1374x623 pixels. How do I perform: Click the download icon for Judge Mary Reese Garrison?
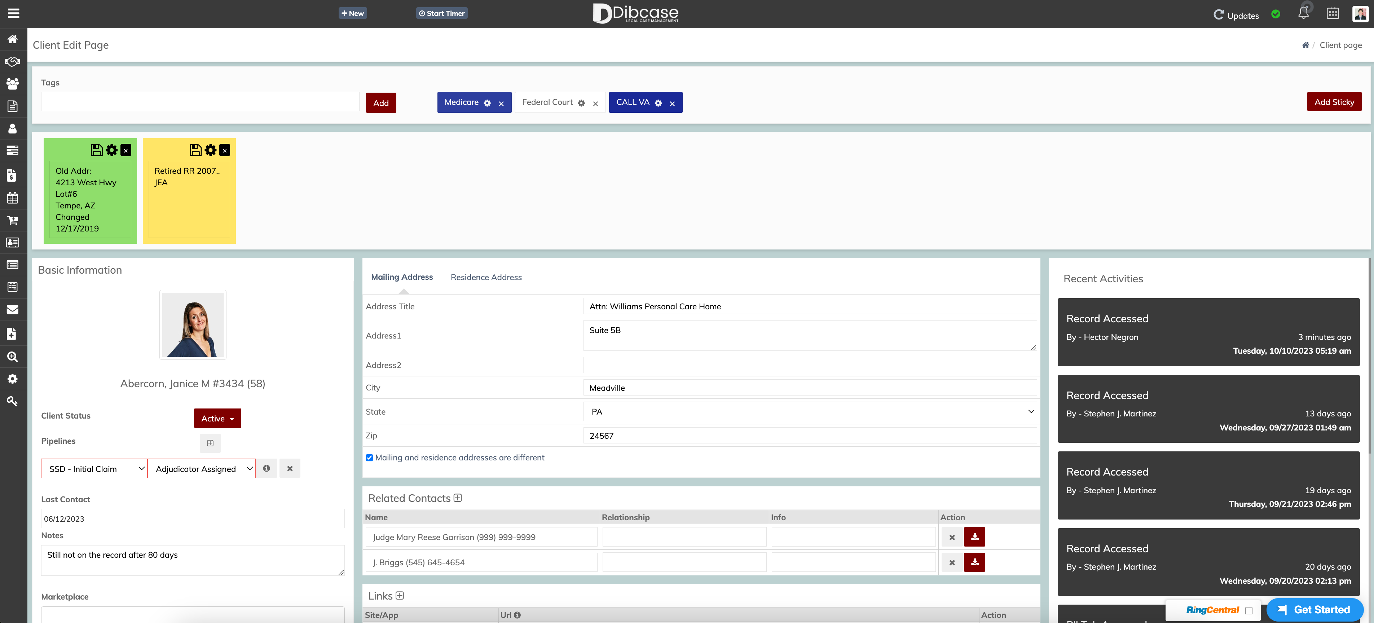click(975, 536)
